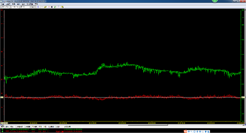This screenshot has width=246, height=133.
Task: Click the red dotted curve toolbar icon
Action: (x=49, y=7)
